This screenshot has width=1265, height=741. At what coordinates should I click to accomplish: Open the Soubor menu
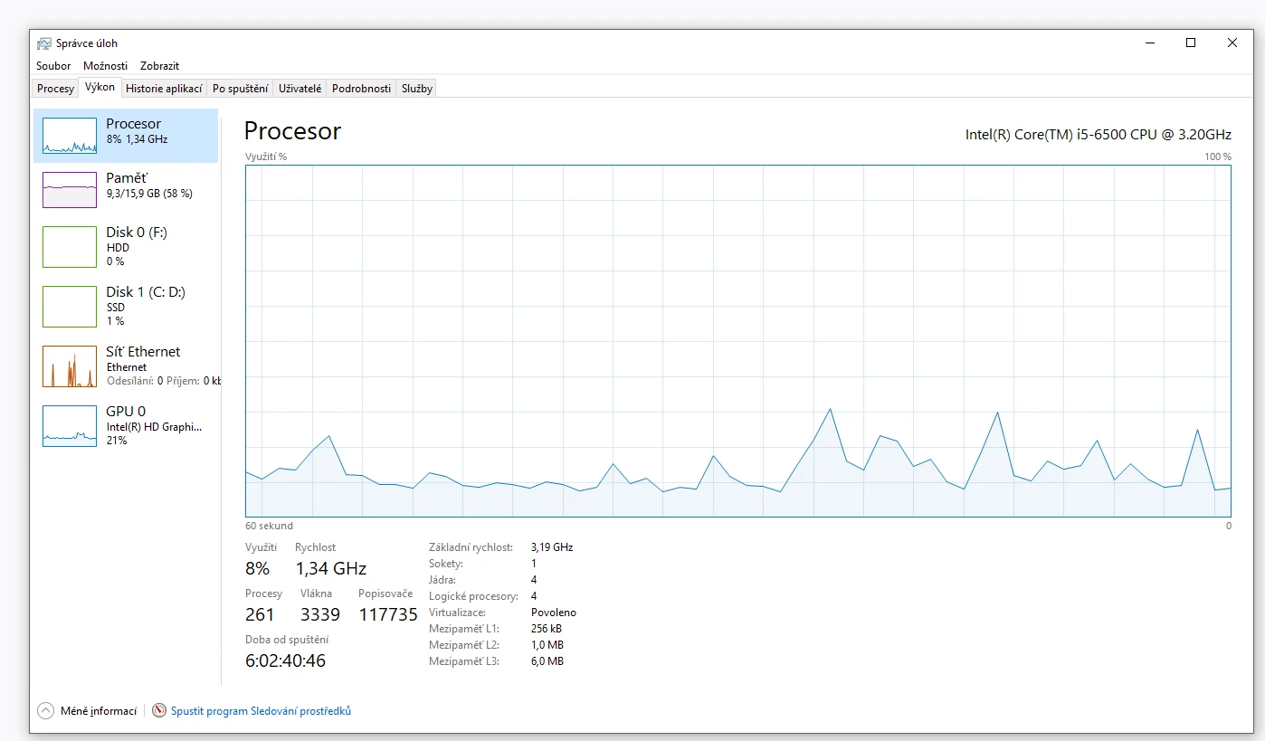(x=53, y=66)
